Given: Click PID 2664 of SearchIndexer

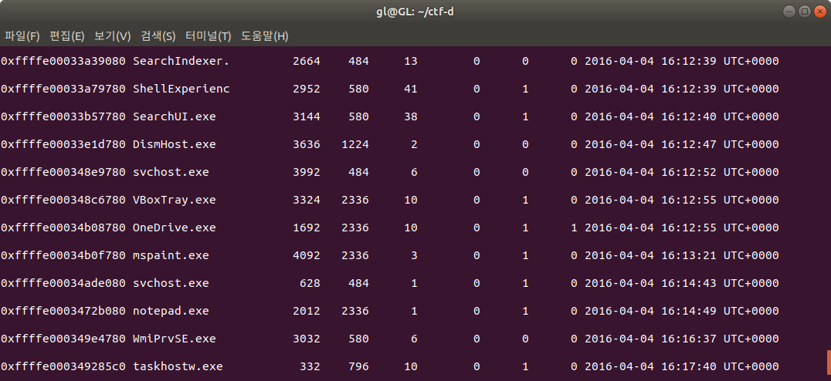Looking at the screenshot, I should pyautogui.click(x=307, y=61).
